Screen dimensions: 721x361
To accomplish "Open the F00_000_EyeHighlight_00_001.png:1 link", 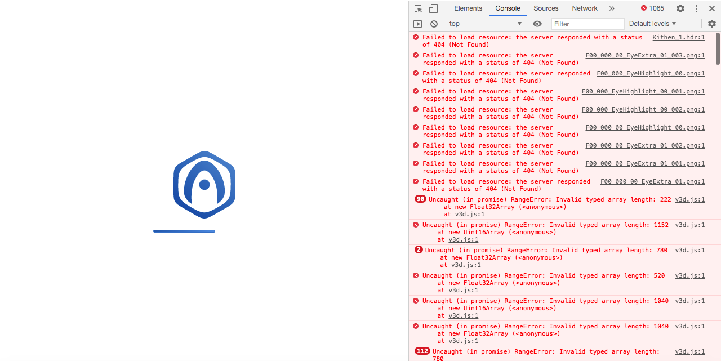I will point(643,91).
